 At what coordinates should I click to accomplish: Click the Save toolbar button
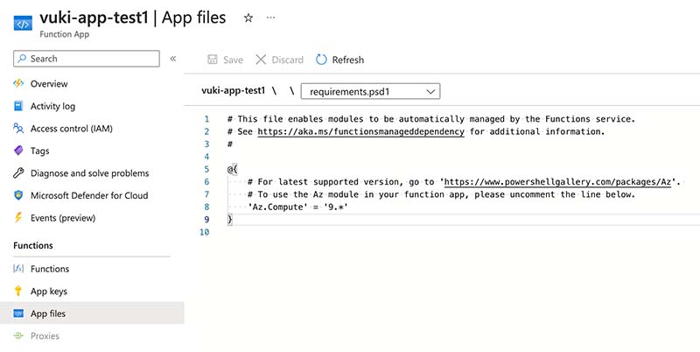(x=226, y=60)
